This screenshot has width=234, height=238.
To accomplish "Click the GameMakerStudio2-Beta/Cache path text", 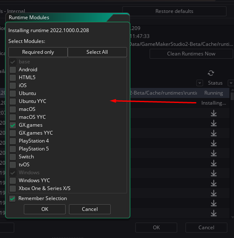I will [181, 44].
